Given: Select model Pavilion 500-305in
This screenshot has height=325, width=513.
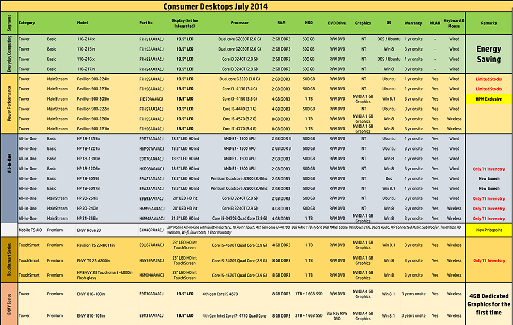Looking at the screenshot, I should click(x=93, y=99).
